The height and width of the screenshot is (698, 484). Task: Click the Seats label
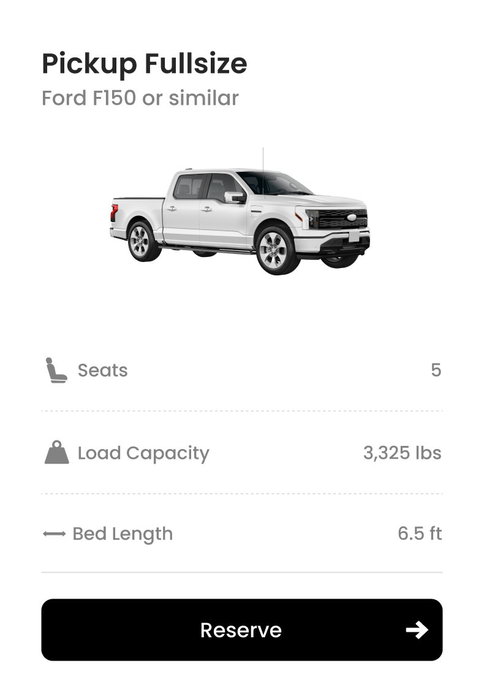pyautogui.click(x=102, y=370)
